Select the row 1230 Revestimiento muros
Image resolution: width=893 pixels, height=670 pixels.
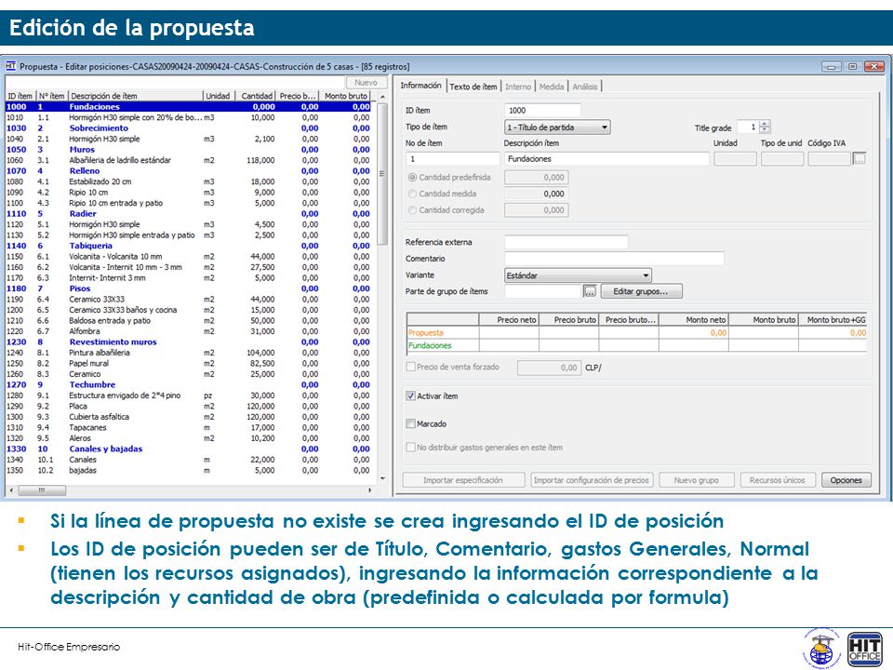(188, 342)
